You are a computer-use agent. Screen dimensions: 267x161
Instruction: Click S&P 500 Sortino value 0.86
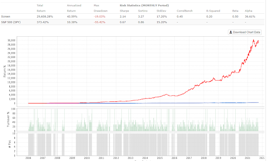(141, 22)
